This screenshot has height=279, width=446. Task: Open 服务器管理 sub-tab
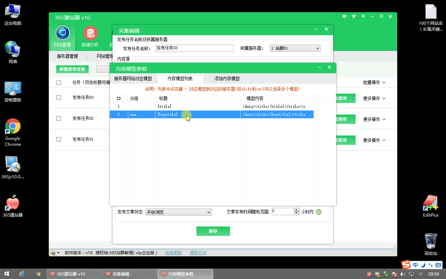pyautogui.click(x=67, y=56)
